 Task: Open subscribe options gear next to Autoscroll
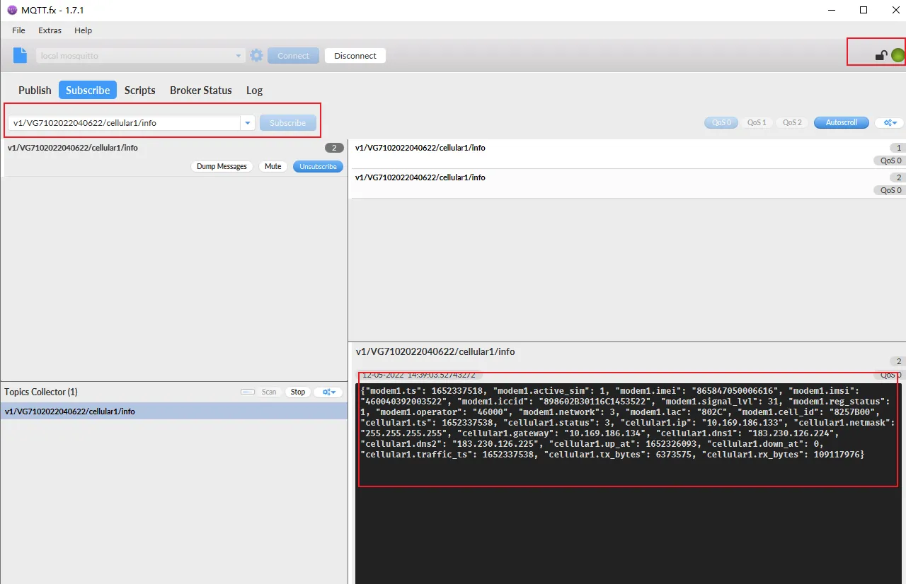pyautogui.click(x=889, y=123)
